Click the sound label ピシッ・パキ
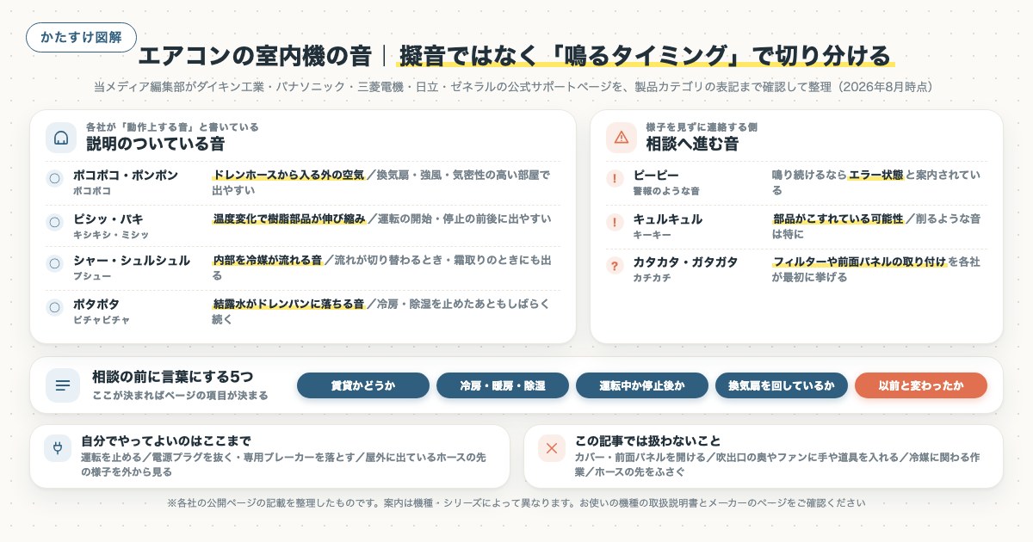This screenshot has width=1033, height=542. pyautogui.click(x=108, y=219)
